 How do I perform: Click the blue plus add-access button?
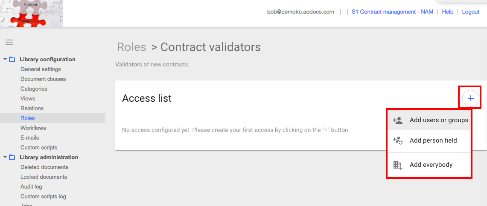(470, 98)
